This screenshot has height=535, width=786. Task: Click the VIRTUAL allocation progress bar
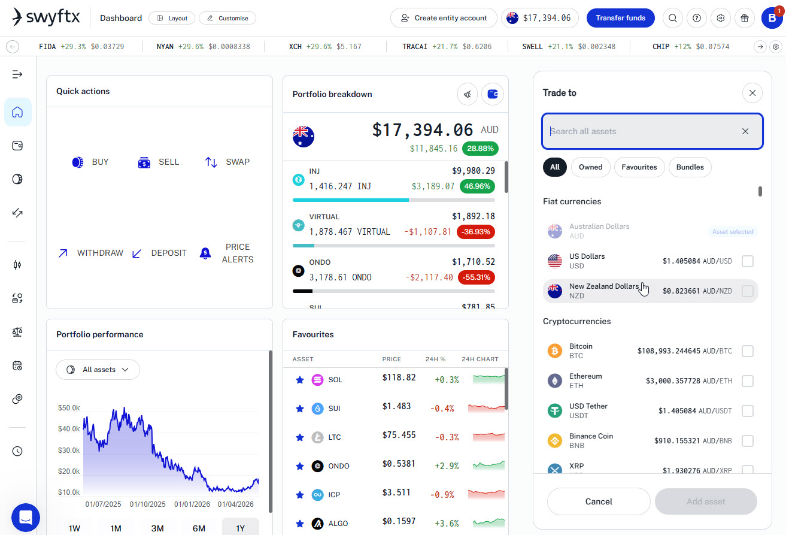coord(394,246)
